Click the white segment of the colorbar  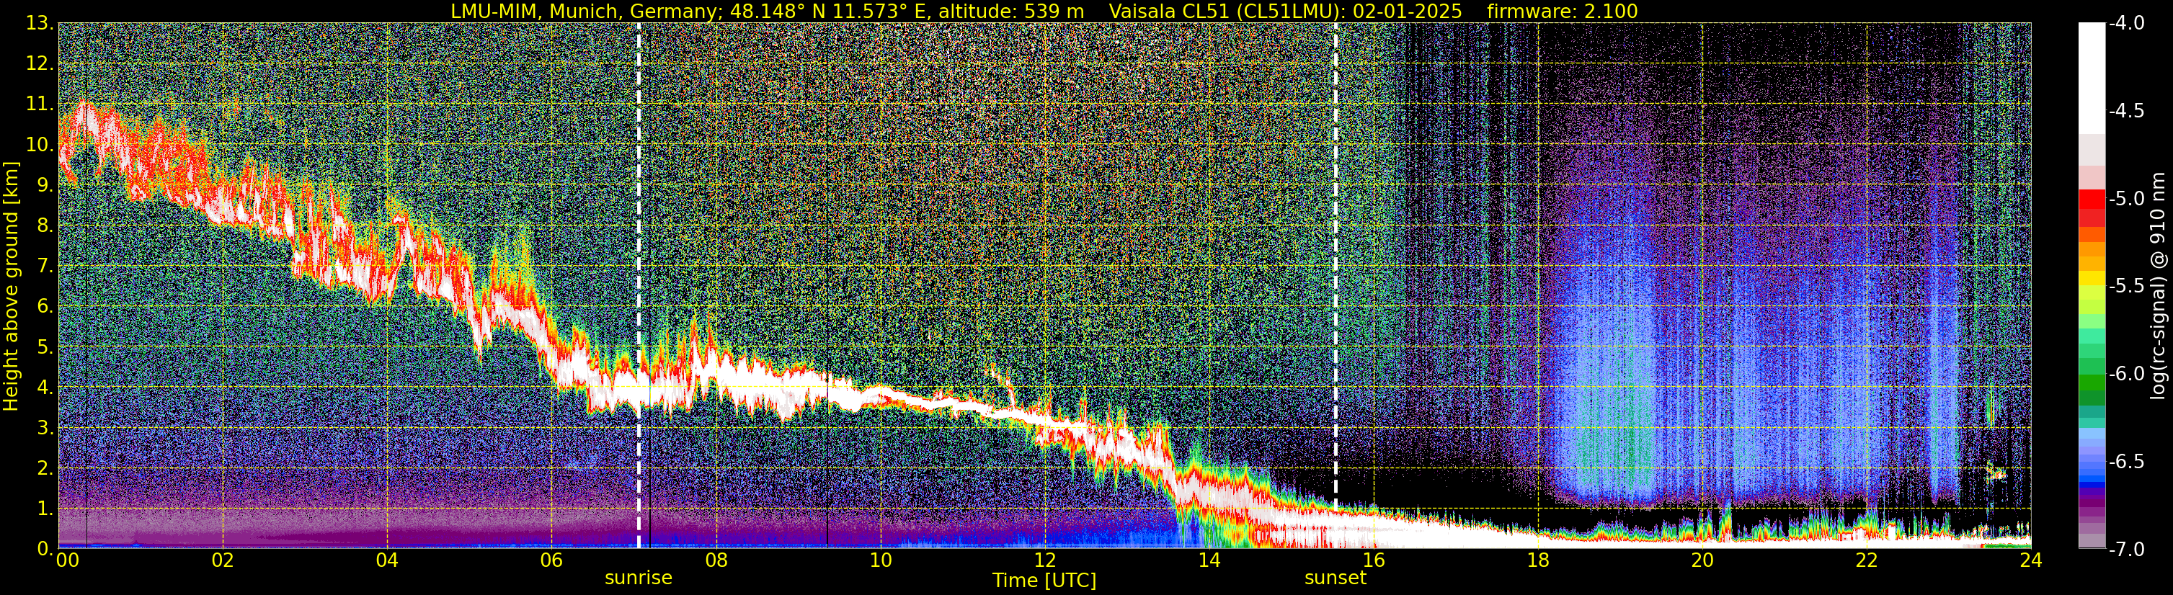click(2091, 79)
